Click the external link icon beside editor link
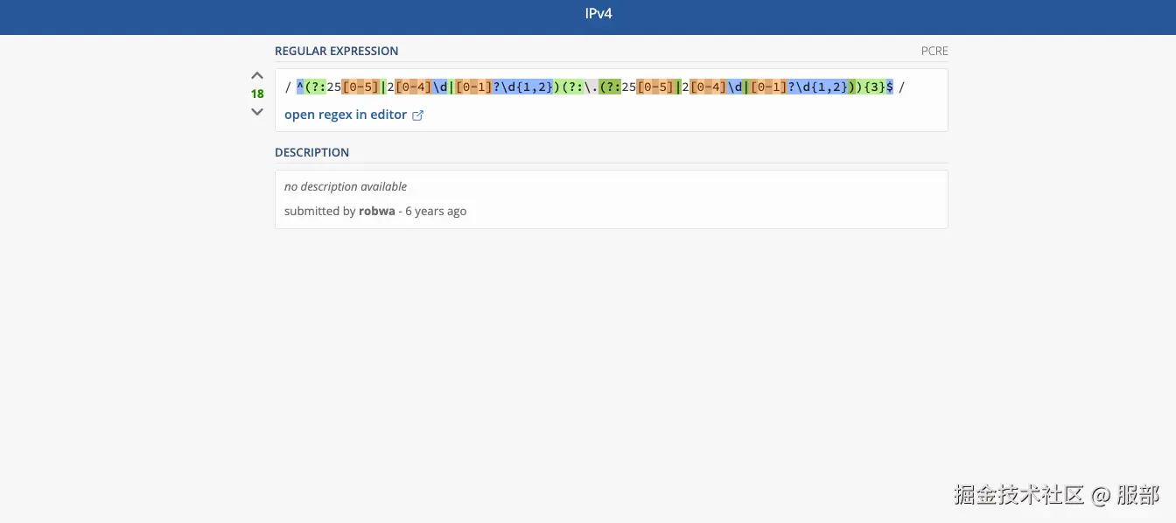 point(417,115)
